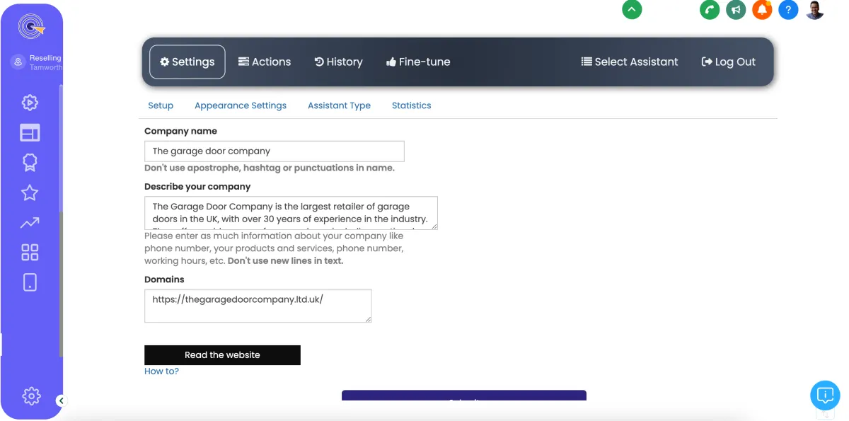Click into the Describe your company textarea
Viewport: 849px width, 421px height.
pyautogui.click(x=291, y=213)
